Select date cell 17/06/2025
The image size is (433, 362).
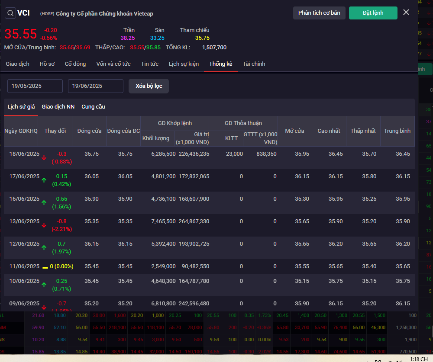click(x=24, y=176)
